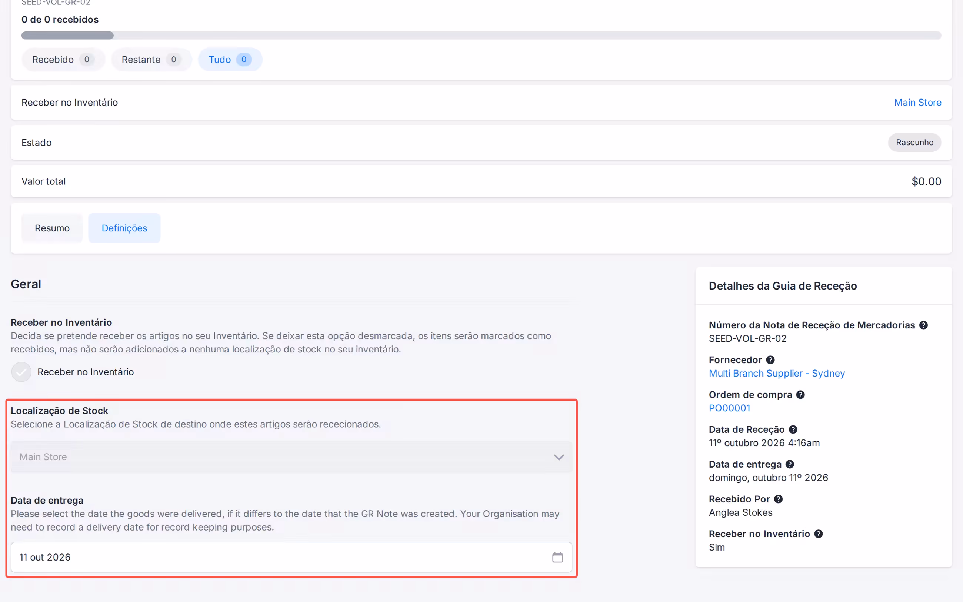963x602 pixels.
Task: Click the Sim value under Receber no Inventário
Action: point(716,547)
